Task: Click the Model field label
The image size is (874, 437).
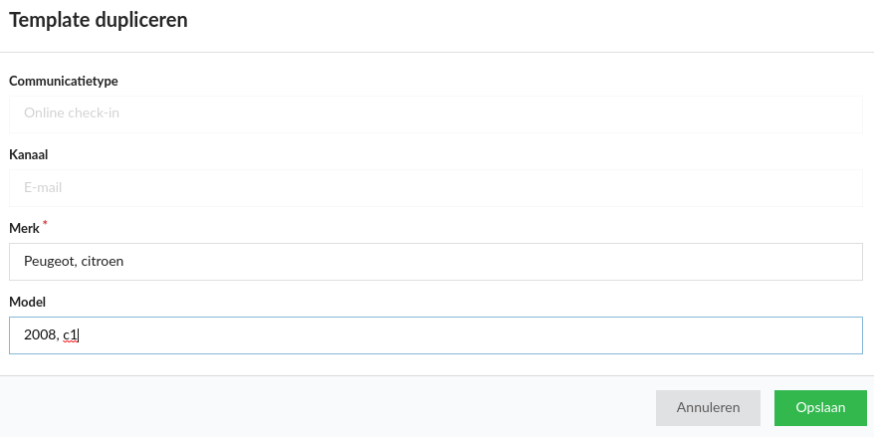Action: pos(28,302)
